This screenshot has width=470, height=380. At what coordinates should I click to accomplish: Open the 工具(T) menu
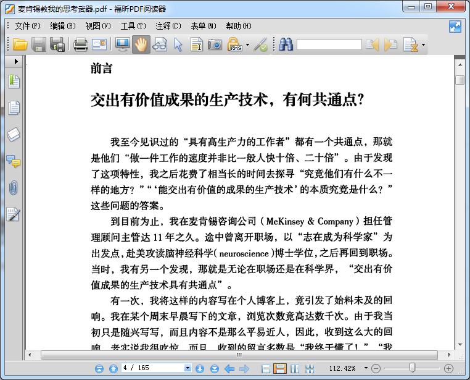click(x=133, y=26)
